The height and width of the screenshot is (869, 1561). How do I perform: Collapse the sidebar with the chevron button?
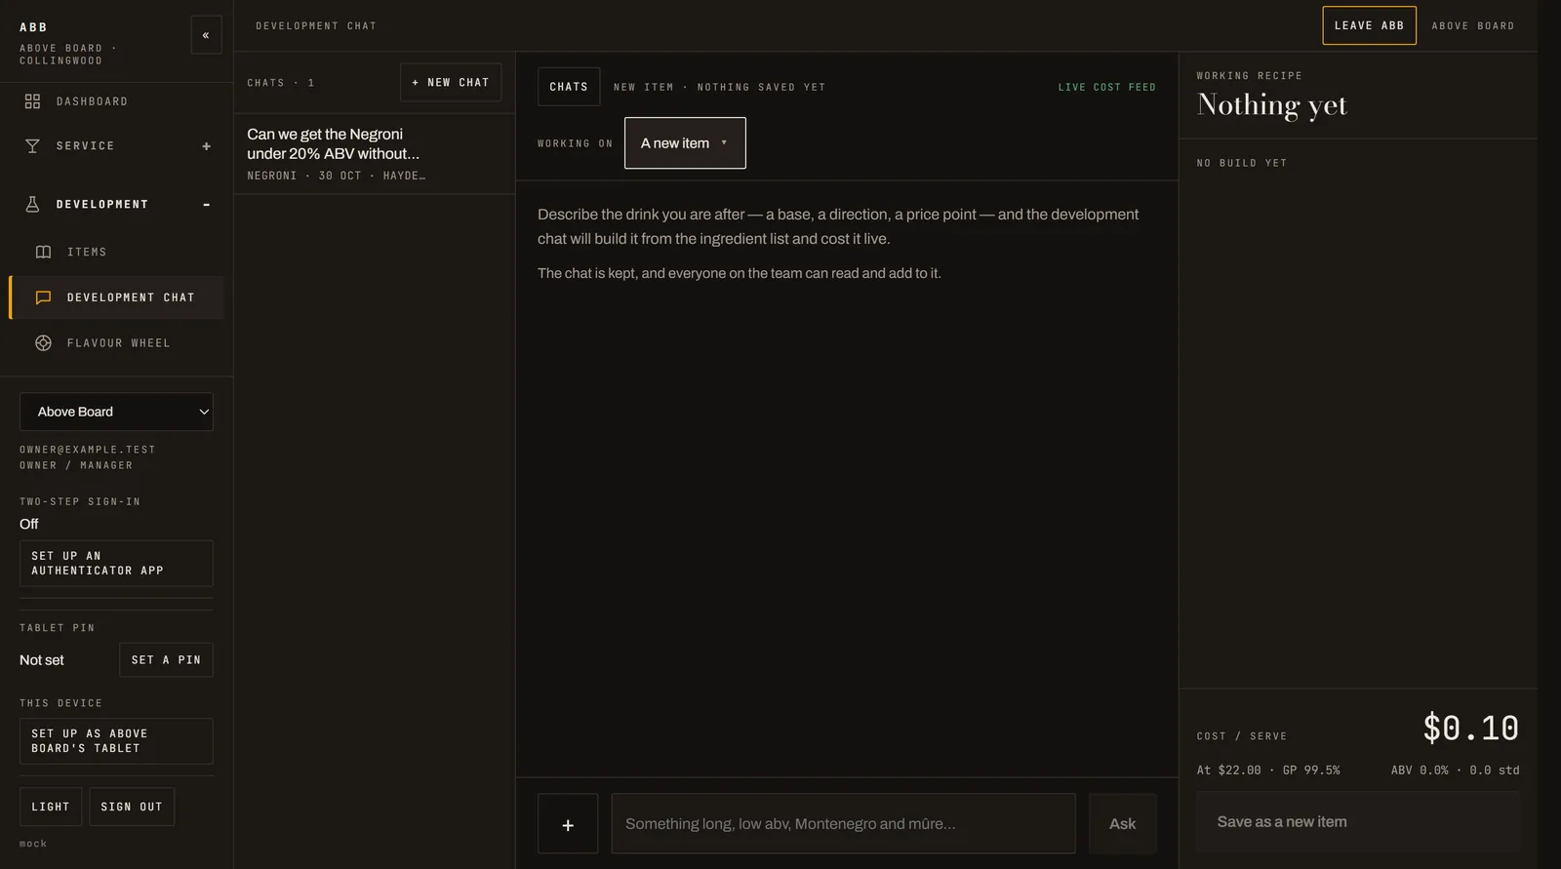point(206,35)
